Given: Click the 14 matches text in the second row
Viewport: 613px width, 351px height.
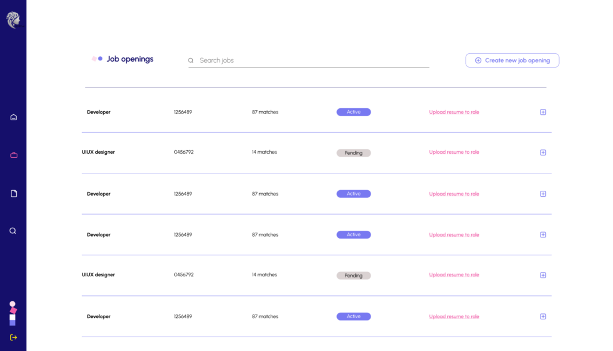Looking at the screenshot, I should click(264, 152).
